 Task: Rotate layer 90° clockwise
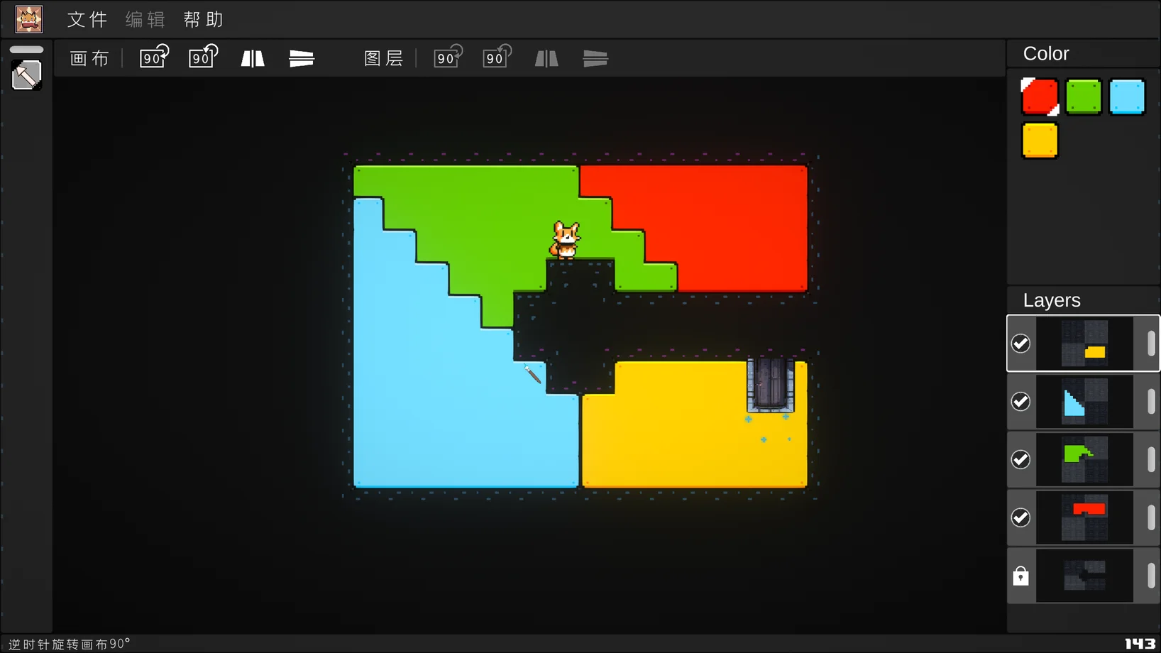(449, 57)
